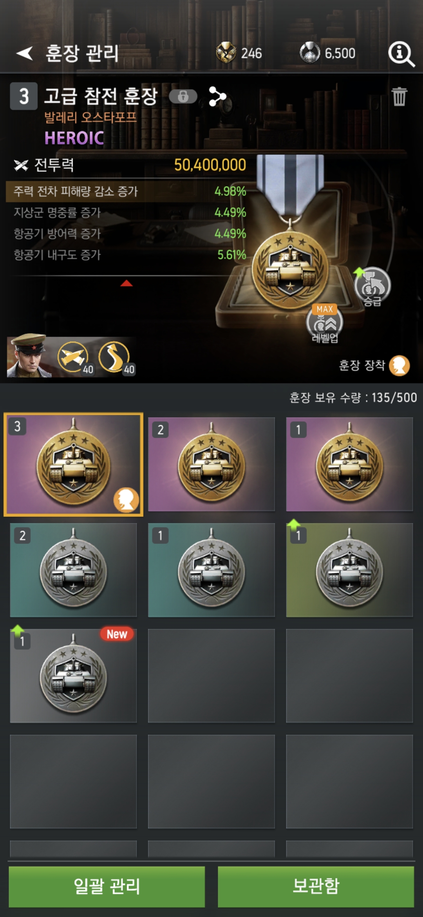The image size is (423, 917).
Task: Tap the 레벨업 MAX level-up icon
Action: [325, 323]
